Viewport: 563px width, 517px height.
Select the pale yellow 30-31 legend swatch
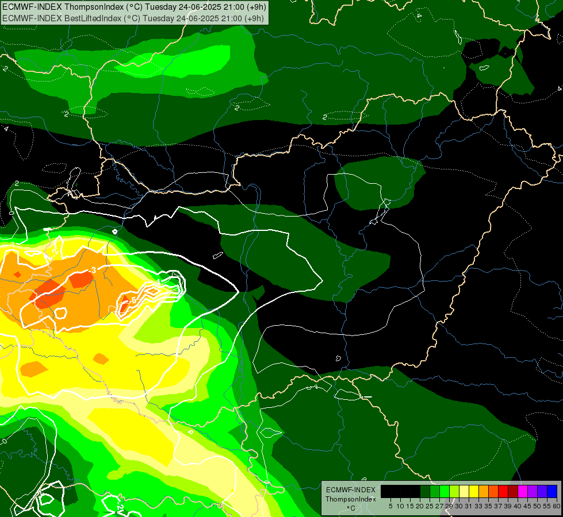point(464,491)
